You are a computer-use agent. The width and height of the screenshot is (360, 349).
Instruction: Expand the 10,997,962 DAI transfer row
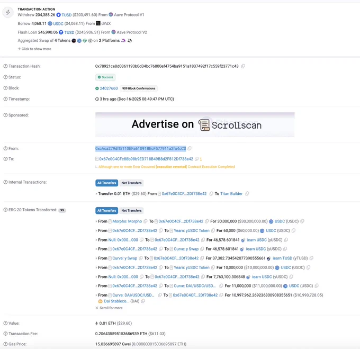tap(96, 296)
